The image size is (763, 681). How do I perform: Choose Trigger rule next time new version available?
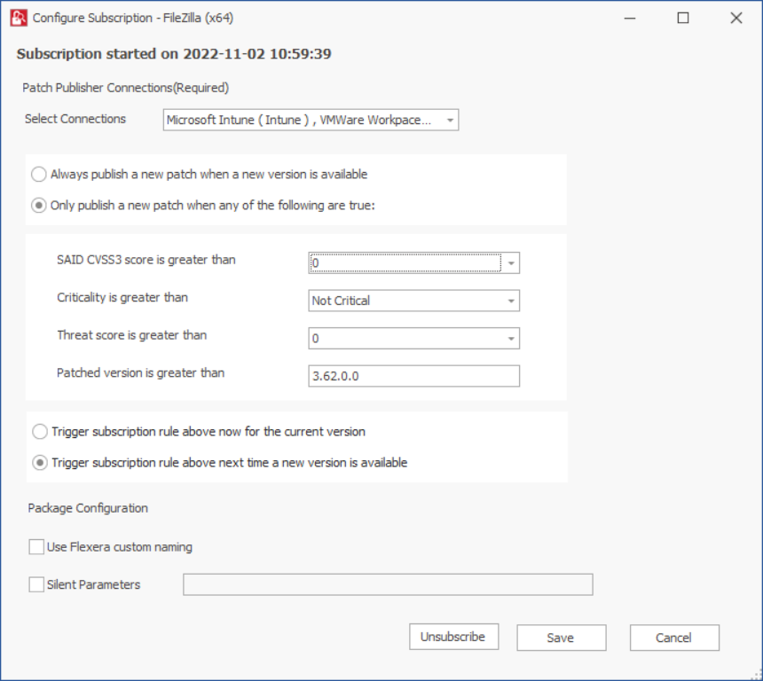click(40, 463)
